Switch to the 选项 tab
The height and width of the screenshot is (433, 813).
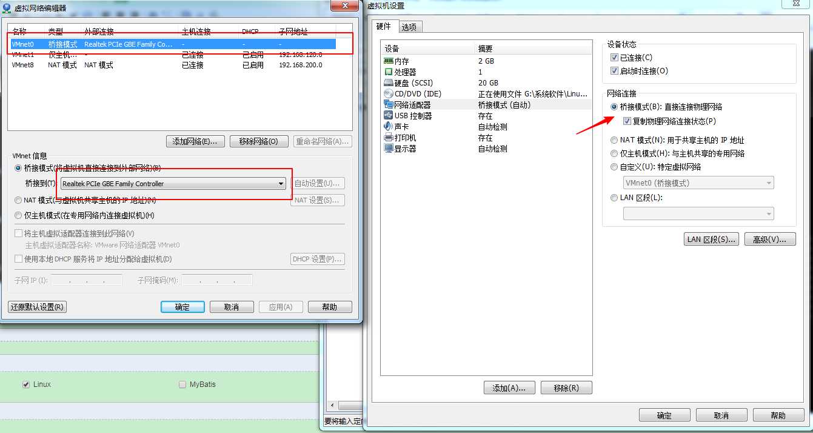coord(409,27)
